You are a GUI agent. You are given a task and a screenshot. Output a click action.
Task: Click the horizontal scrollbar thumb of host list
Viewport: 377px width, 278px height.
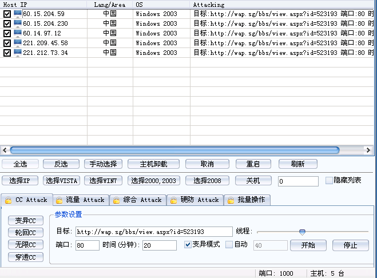[174, 150]
